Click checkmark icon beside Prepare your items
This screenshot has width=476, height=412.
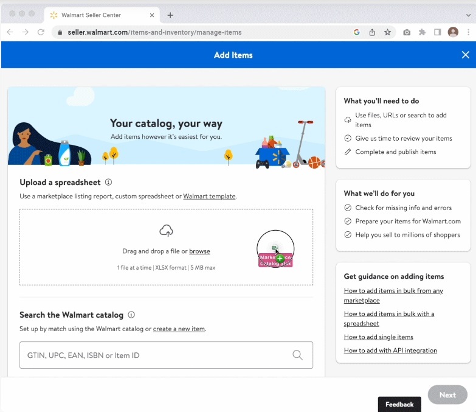click(x=348, y=221)
